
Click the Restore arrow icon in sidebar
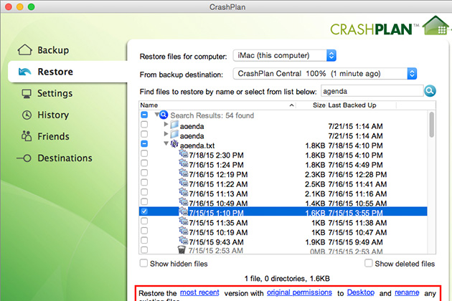point(25,72)
